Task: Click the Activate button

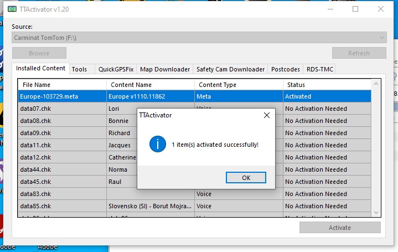Action: point(340,228)
